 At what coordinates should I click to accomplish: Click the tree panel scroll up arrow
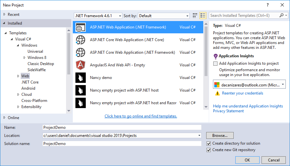tap(69, 30)
